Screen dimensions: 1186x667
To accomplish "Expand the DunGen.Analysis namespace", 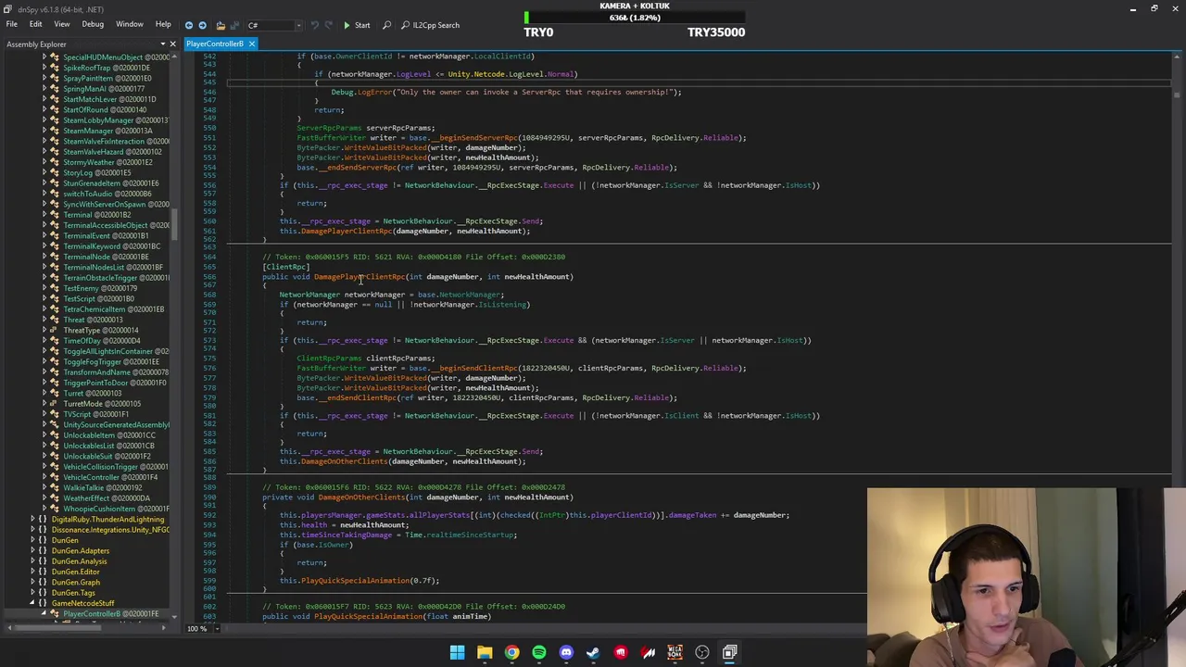I will point(33,561).
